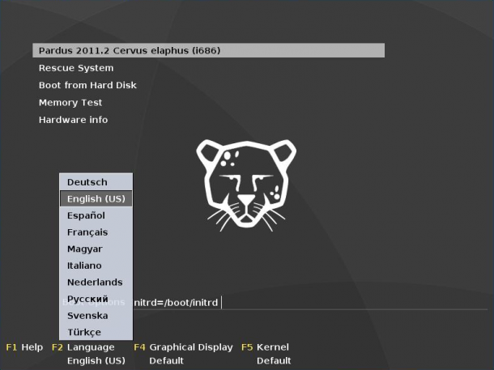Choose the Rescue System boot option
This screenshot has height=370, width=494.
76,68
